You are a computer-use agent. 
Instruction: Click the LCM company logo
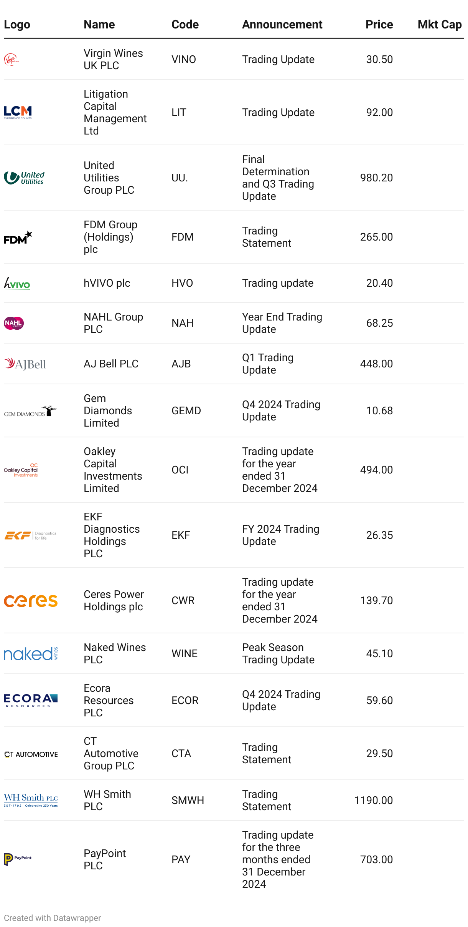click(18, 112)
